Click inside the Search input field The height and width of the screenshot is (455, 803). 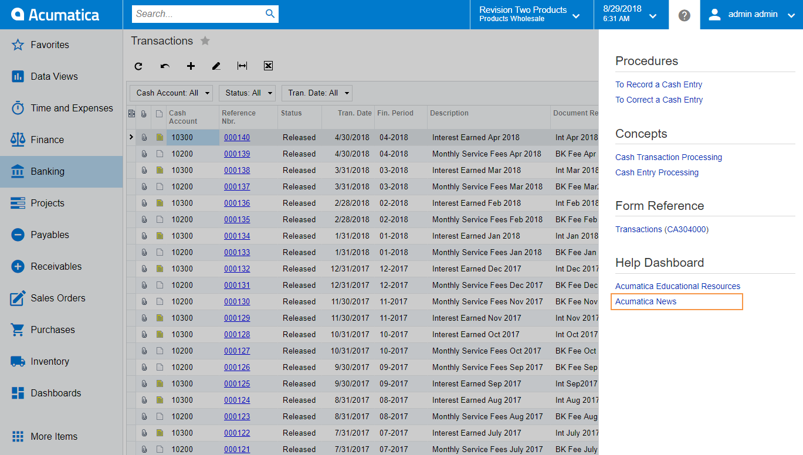click(196, 14)
